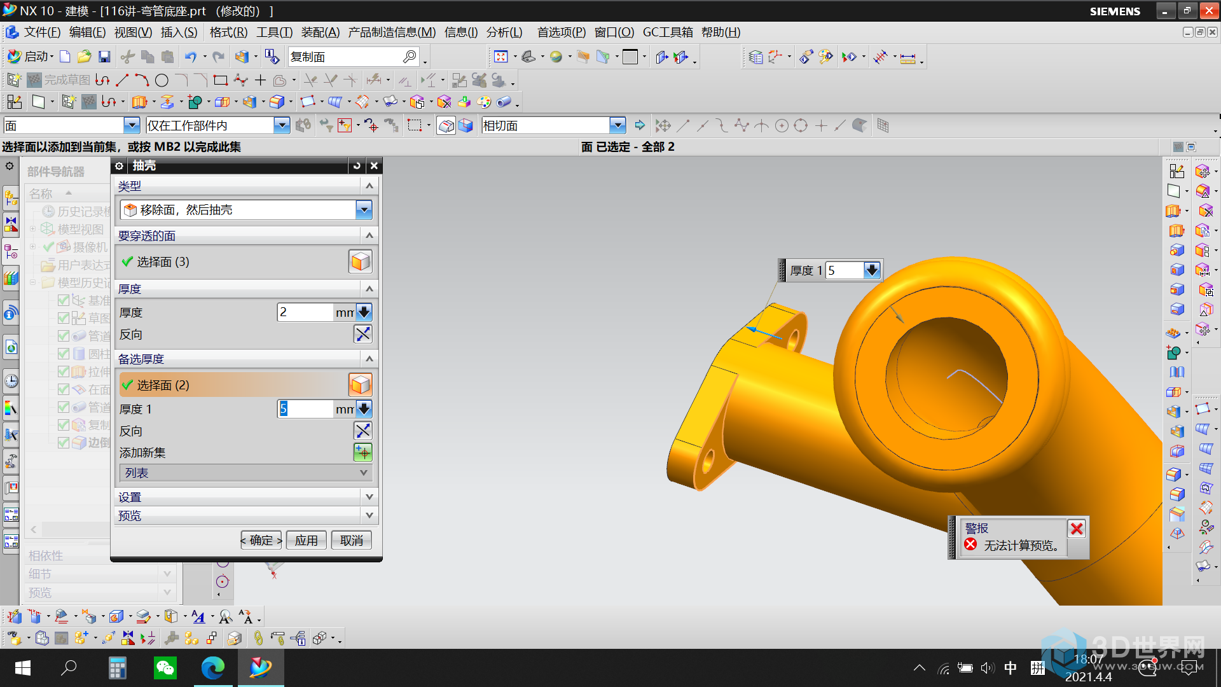The height and width of the screenshot is (687, 1221).
Task: Open the 首选项(P) menu
Action: tap(562, 32)
